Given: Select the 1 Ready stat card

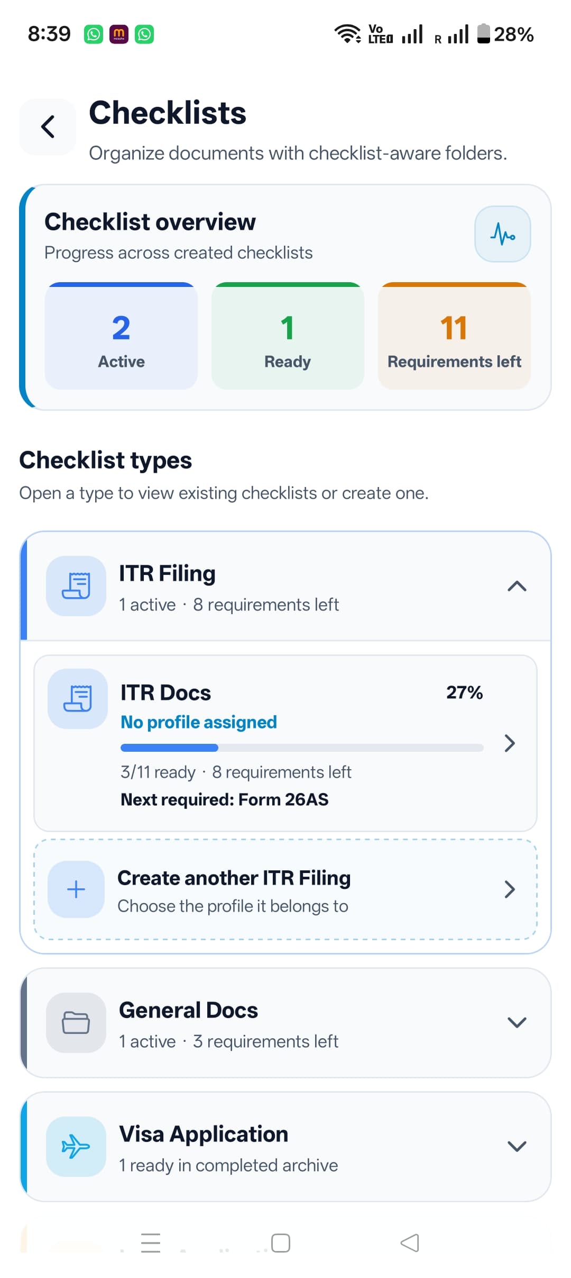Looking at the screenshot, I should [x=288, y=336].
